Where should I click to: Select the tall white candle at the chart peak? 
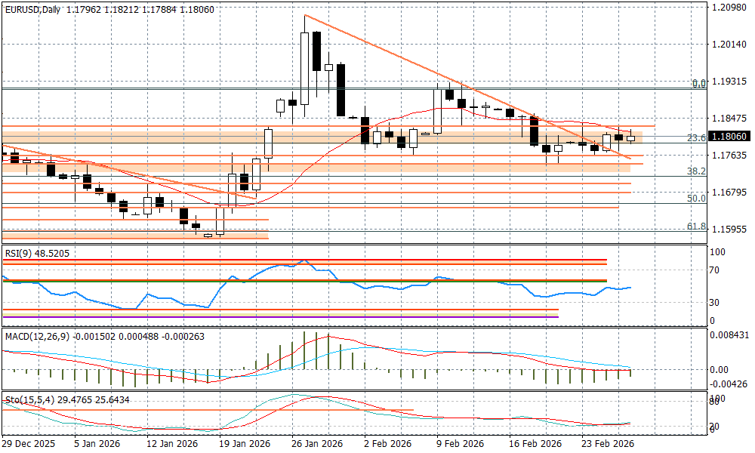pos(304,68)
